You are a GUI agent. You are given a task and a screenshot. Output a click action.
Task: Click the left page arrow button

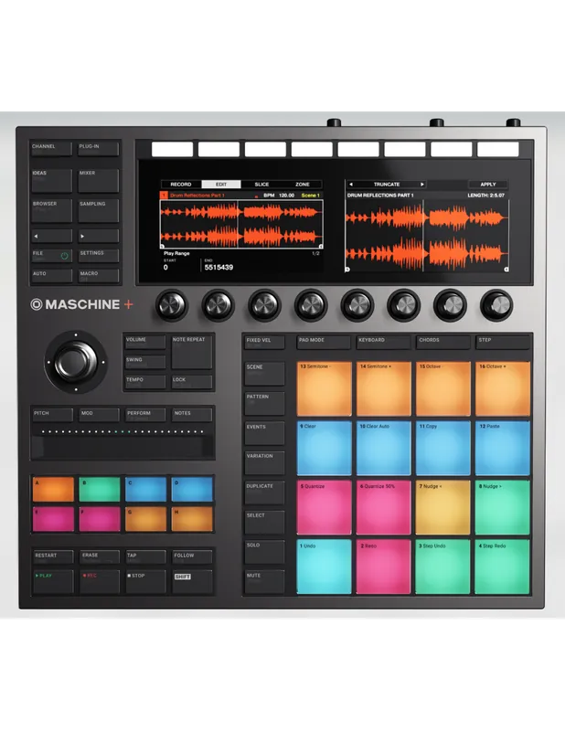(51, 236)
